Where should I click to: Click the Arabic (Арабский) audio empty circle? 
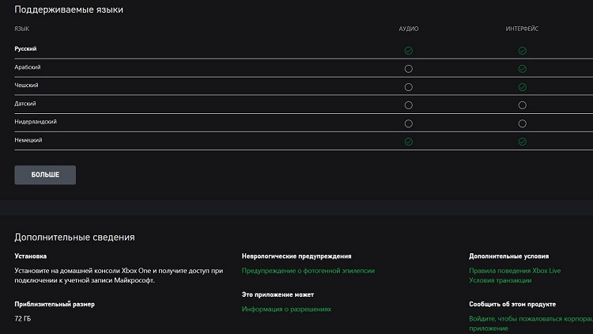[x=408, y=68]
